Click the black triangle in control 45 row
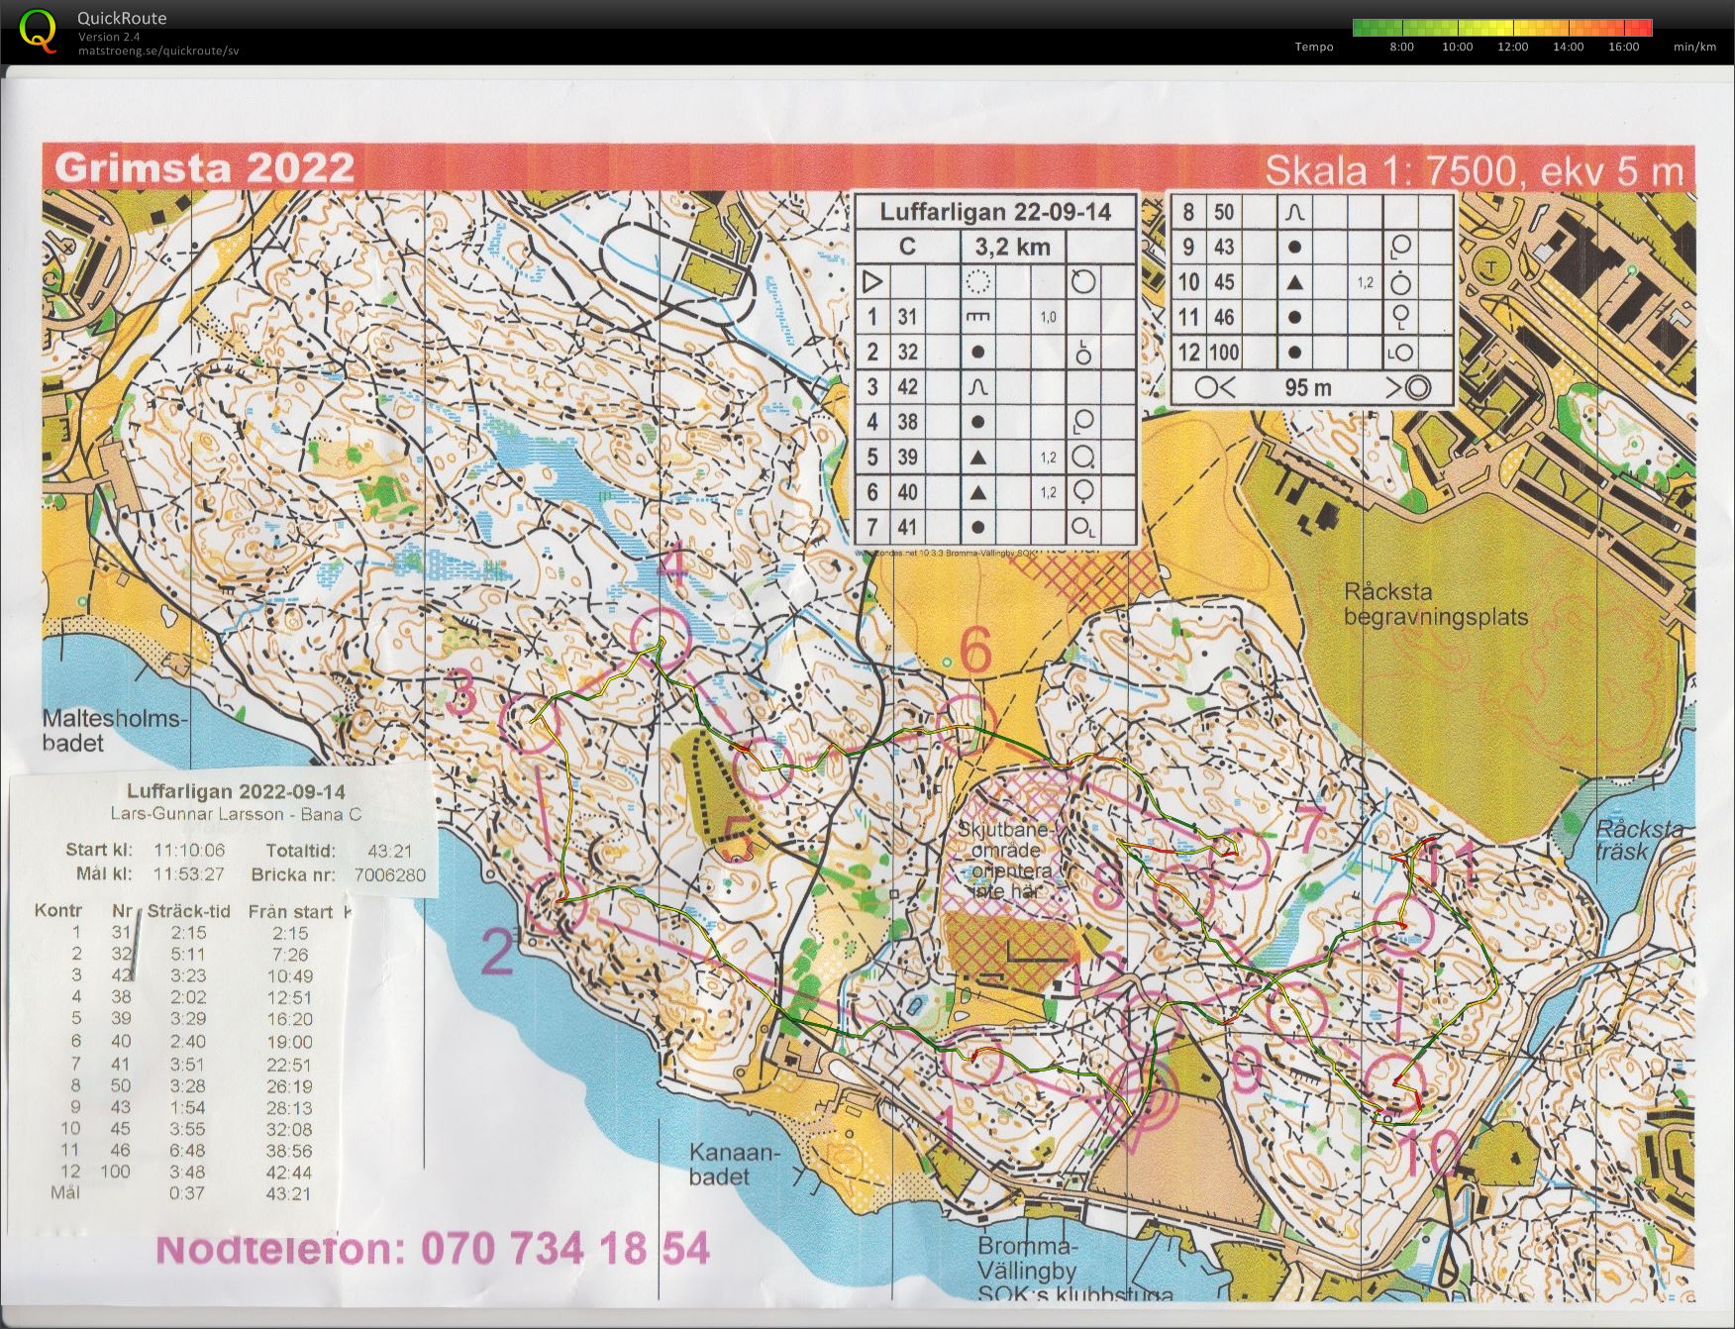 1294,282
